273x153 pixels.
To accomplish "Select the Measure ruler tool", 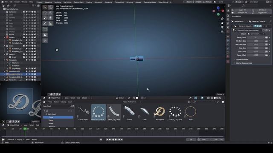I will click(x=51, y=23).
